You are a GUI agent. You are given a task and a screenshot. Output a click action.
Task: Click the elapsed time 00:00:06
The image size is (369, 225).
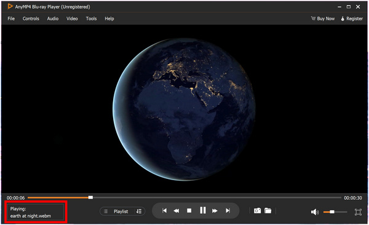click(x=15, y=198)
